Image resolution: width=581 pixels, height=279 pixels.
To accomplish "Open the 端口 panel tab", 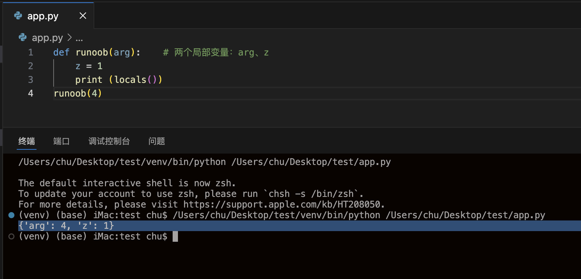I will 62,141.
